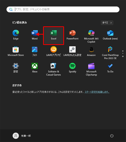The width and height of the screenshot is (126, 142).
Task: Open the Edge browser pinned app
Action: click(16, 35)
